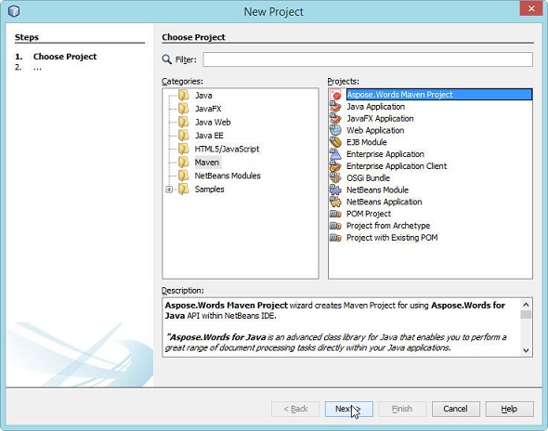The height and width of the screenshot is (431, 548).
Task: Select Web Application in Projects list
Action: [x=375, y=130]
